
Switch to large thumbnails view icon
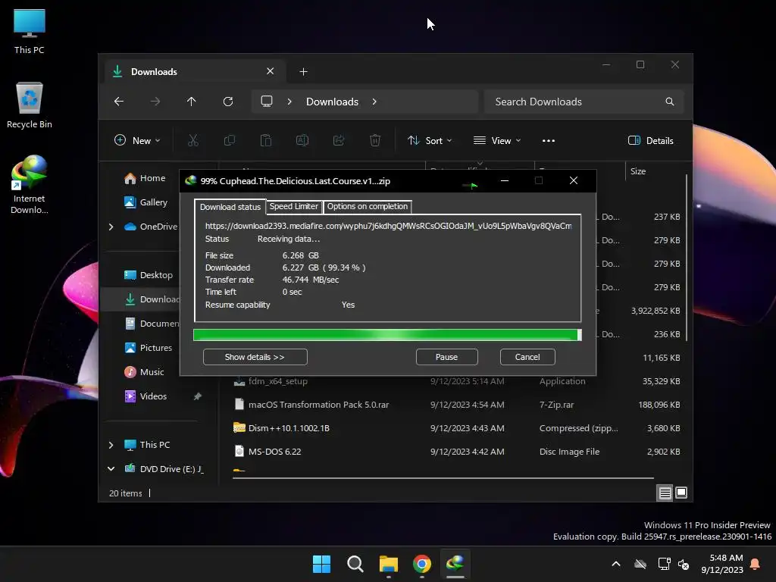pyautogui.click(x=681, y=493)
